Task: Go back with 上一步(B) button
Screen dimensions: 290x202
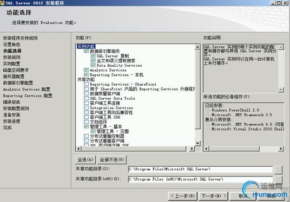Action: [183, 196]
